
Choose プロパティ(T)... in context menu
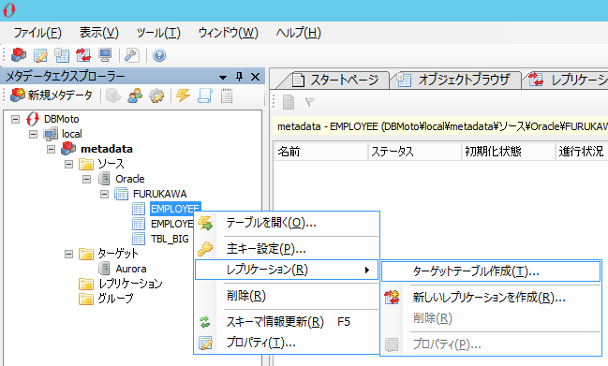[287, 343]
